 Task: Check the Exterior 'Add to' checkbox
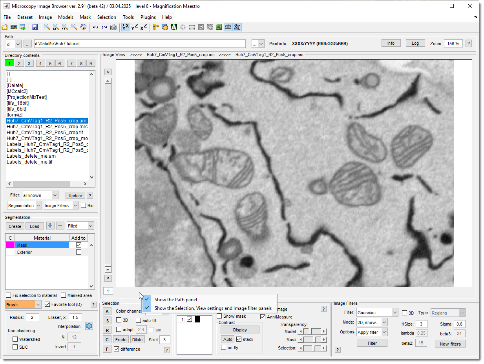pyautogui.click(x=79, y=252)
